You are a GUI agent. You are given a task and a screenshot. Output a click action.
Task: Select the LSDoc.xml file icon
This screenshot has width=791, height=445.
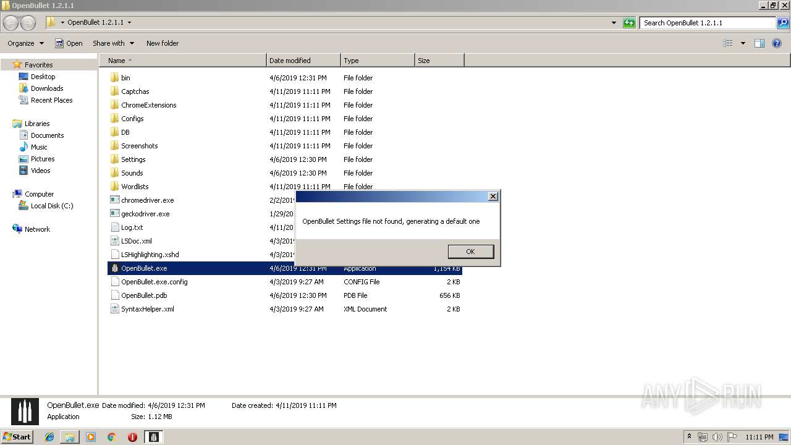click(114, 241)
